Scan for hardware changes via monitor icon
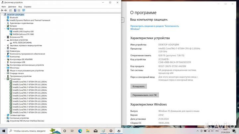 (x=24, y=10)
